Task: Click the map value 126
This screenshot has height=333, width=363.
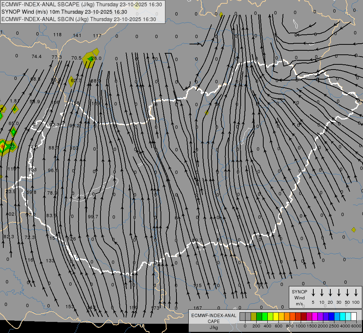Action: (72, 239)
